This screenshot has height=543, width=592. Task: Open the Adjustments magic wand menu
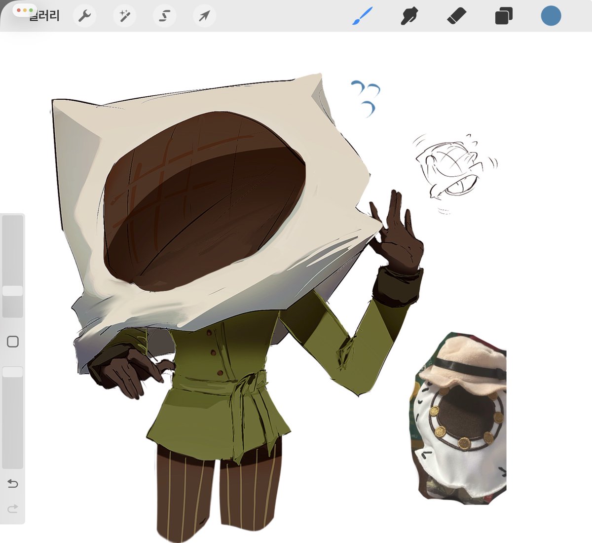[x=125, y=16]
